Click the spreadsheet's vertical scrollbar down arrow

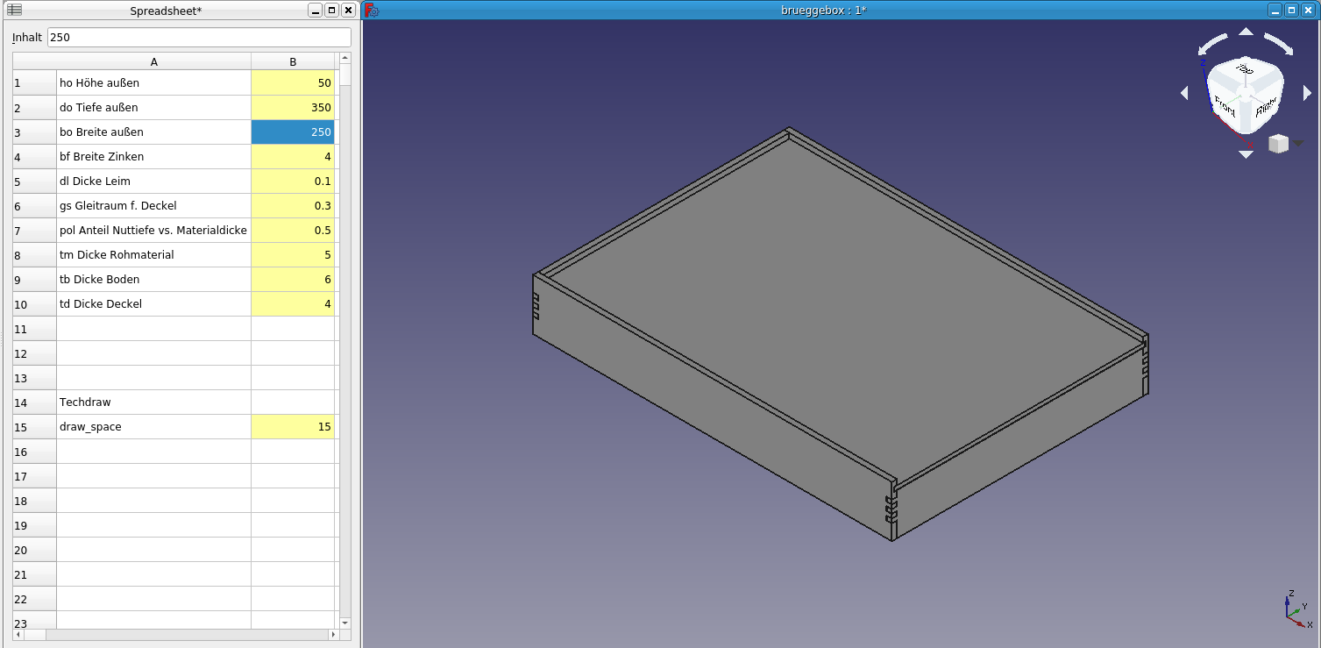[x=344, y=623]
